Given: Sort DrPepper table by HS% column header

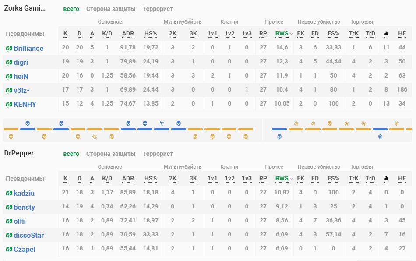Looking at the screenshot, I should [x=150, y=178].
